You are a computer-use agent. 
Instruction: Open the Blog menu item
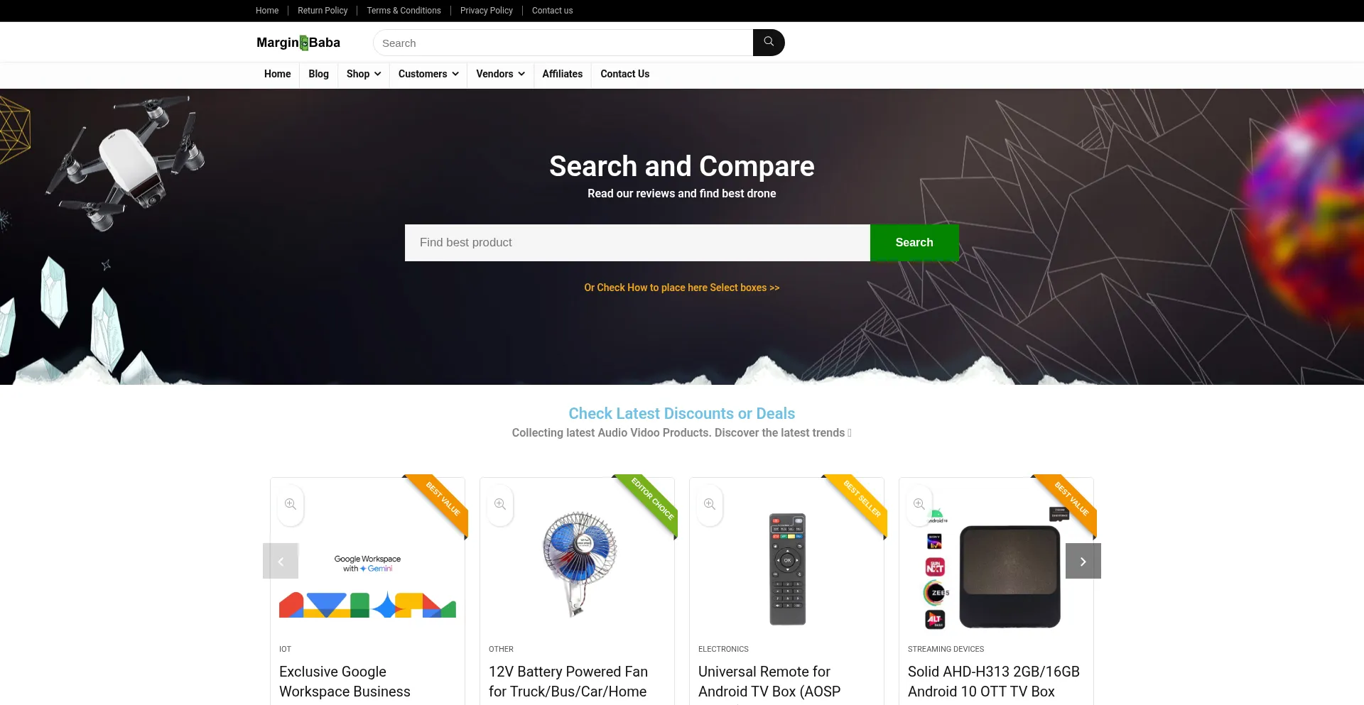point(318,74)
